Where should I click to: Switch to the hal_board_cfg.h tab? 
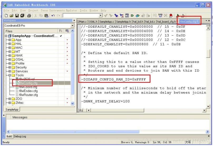[x=166, y=22]
